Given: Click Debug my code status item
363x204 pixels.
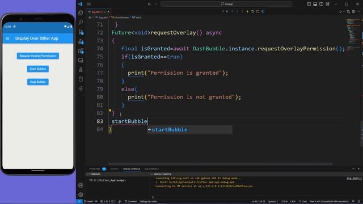Looking at the screenshot, I should tap(148, 202).
